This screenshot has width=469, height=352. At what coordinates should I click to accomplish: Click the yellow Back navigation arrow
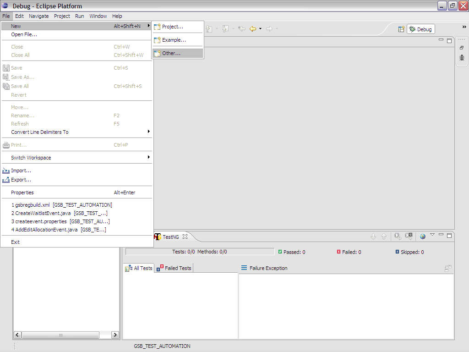253,29
